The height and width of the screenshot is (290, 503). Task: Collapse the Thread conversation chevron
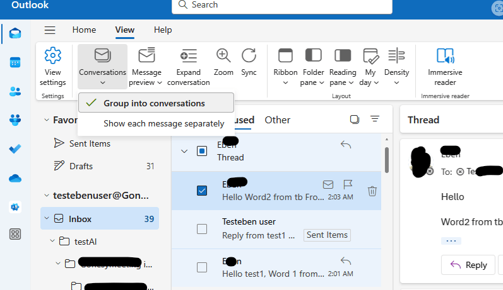[x=184, y=151]
